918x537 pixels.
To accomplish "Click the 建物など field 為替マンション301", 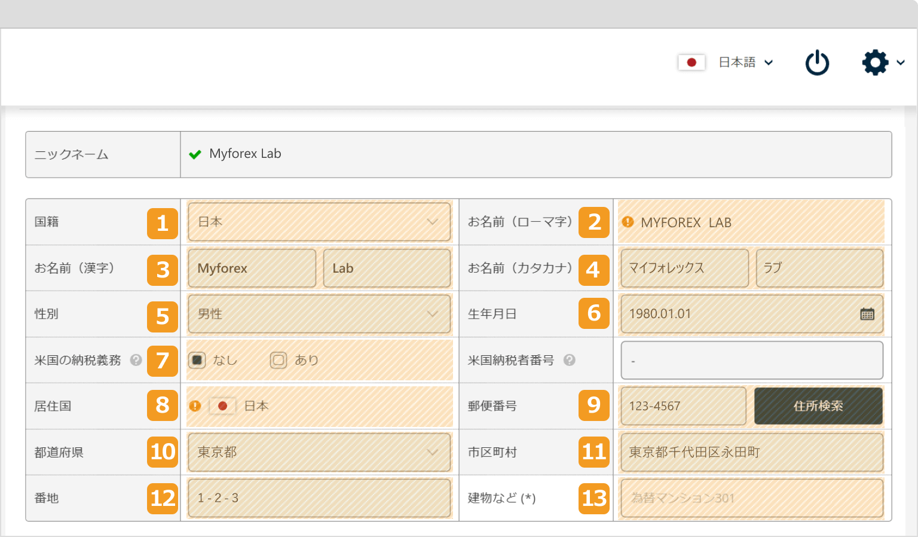I will click(752, 498).
